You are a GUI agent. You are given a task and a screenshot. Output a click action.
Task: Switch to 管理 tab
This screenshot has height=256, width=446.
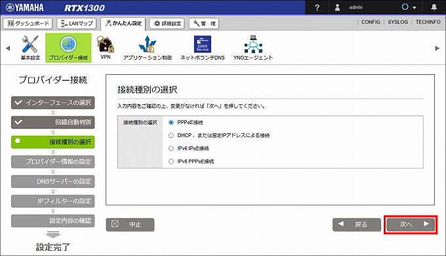pos(204,24)
